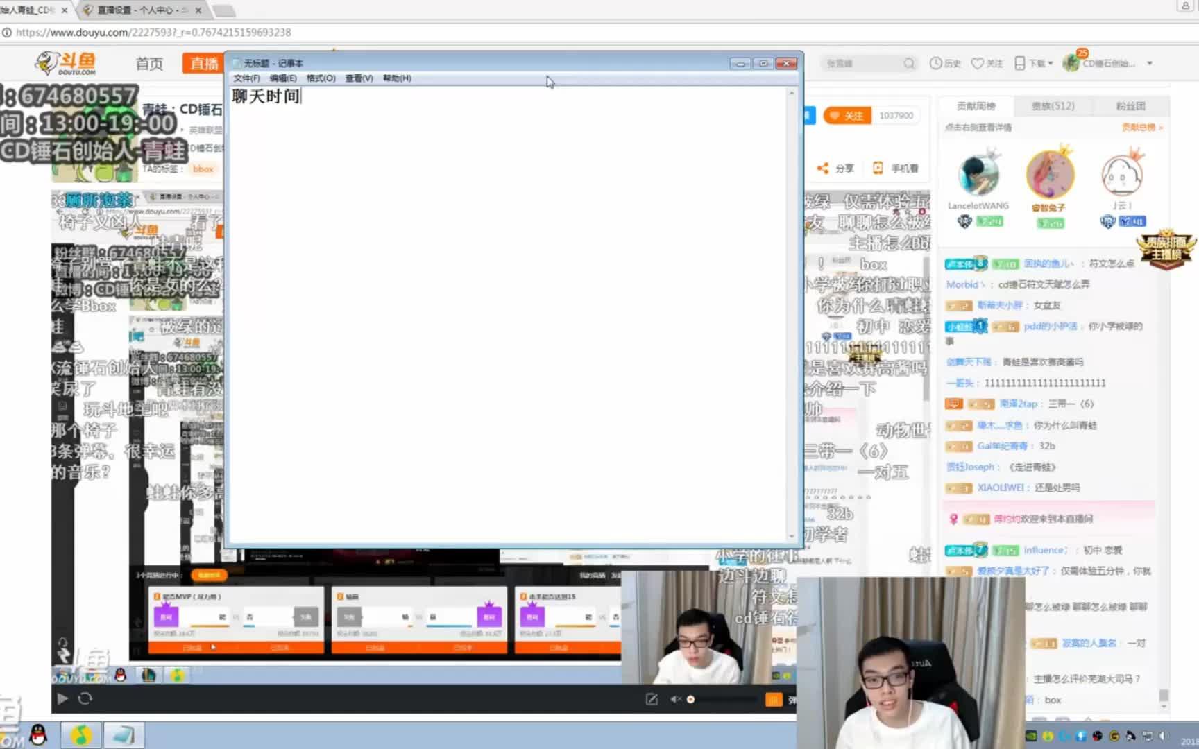Click the J云 contributor avatar
The width and height of the screenshot is (1199, 749).
coord(1121,175)
